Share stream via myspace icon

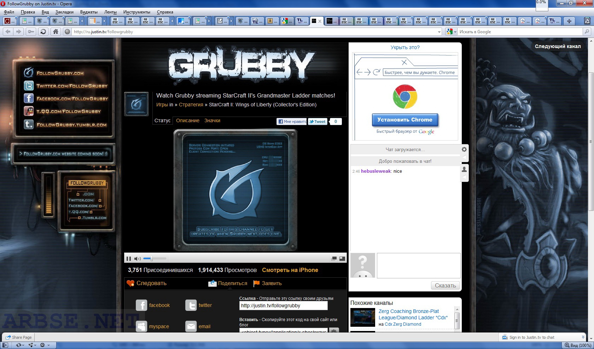(141, 326)
